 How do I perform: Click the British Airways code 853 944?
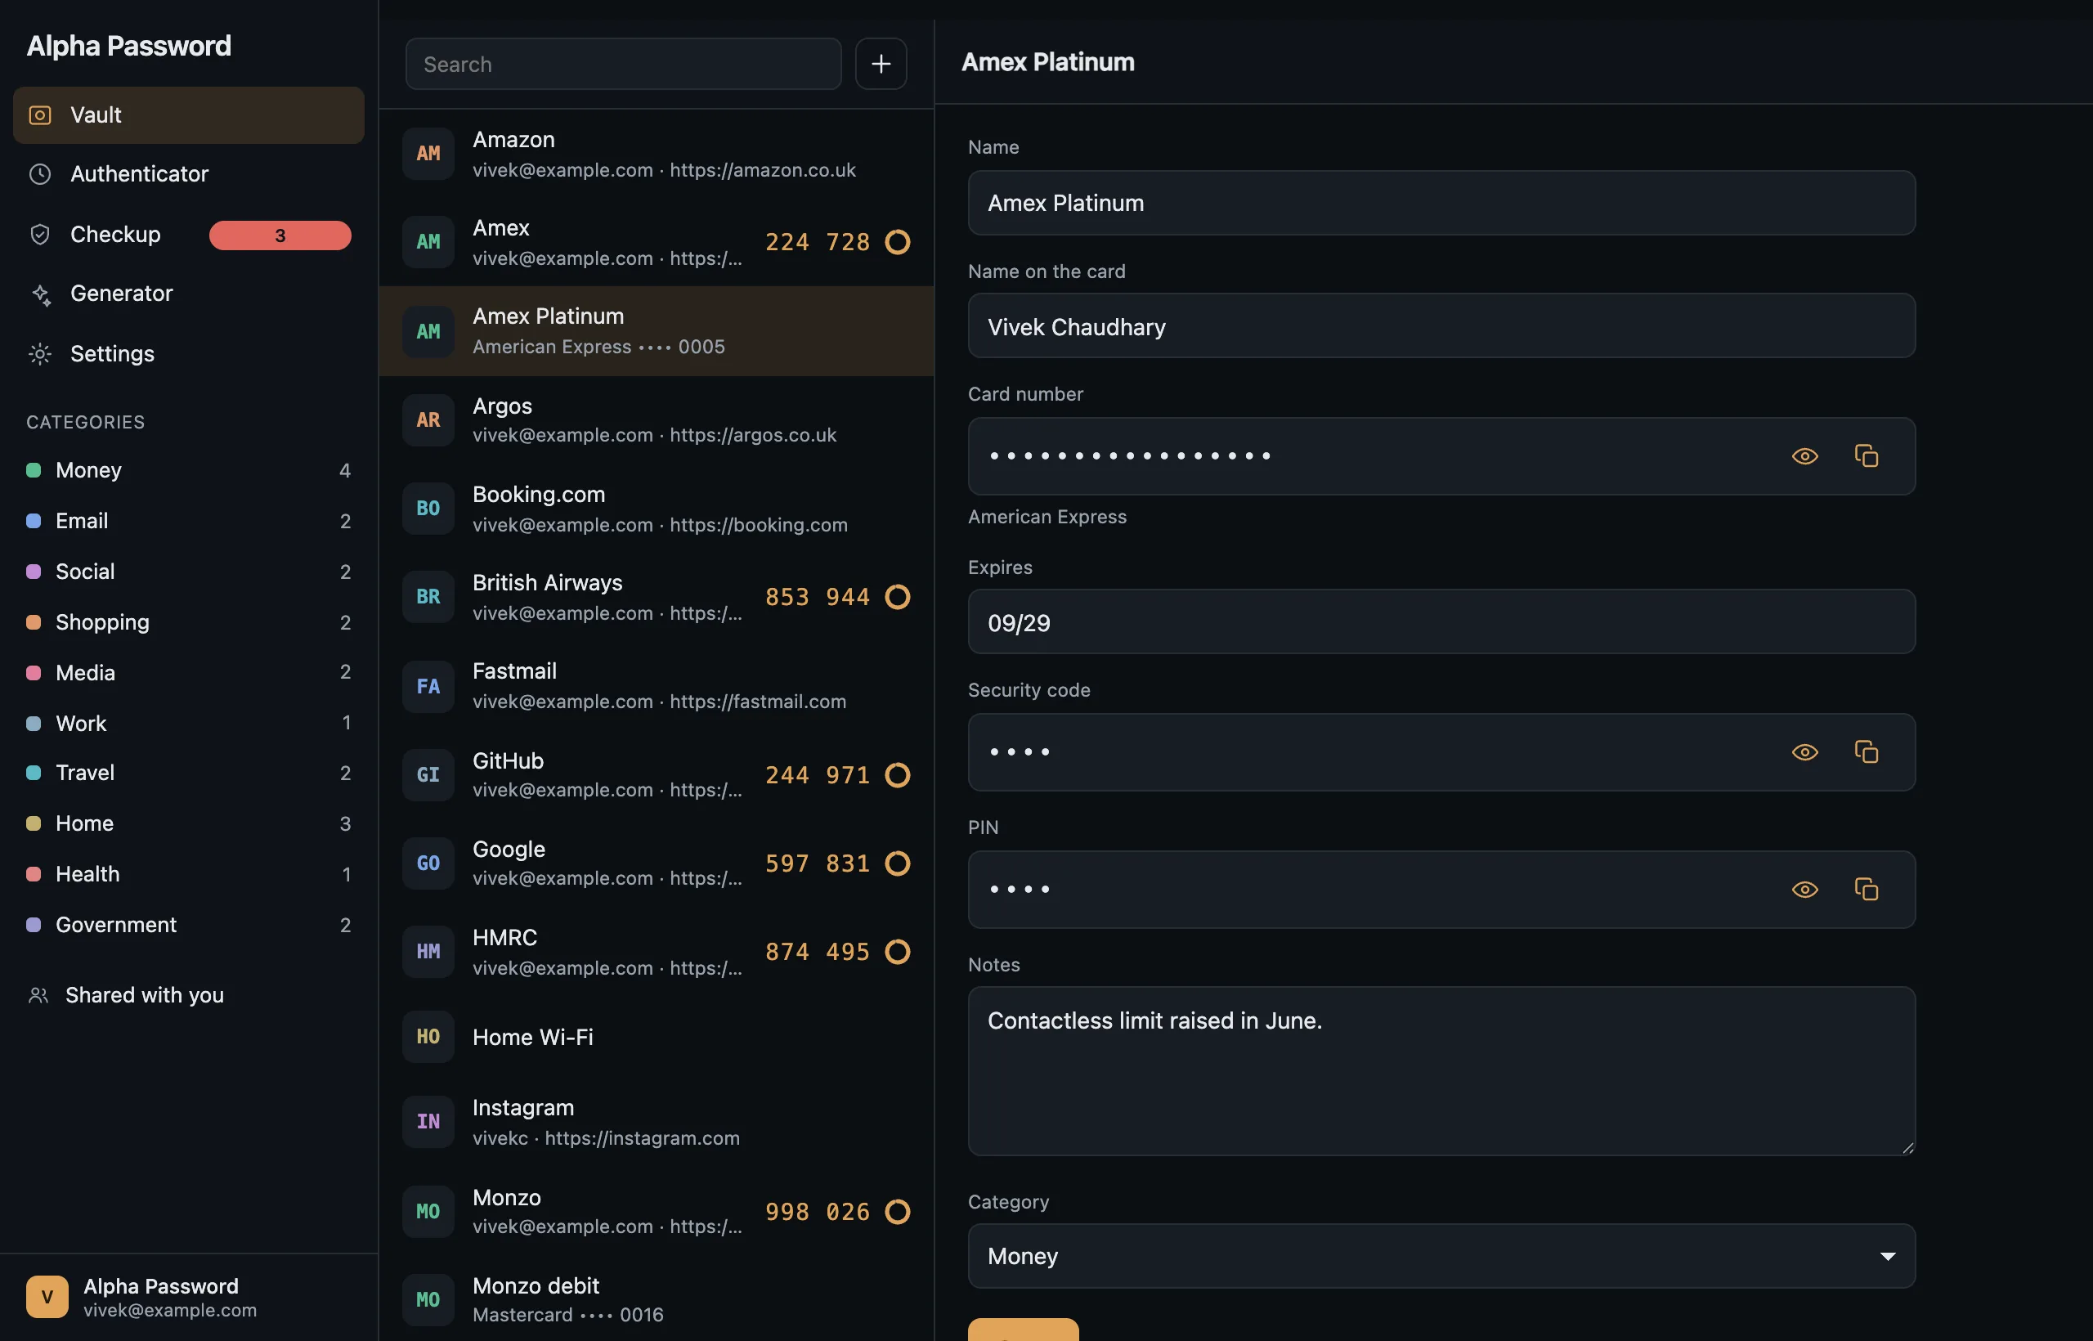818,596
